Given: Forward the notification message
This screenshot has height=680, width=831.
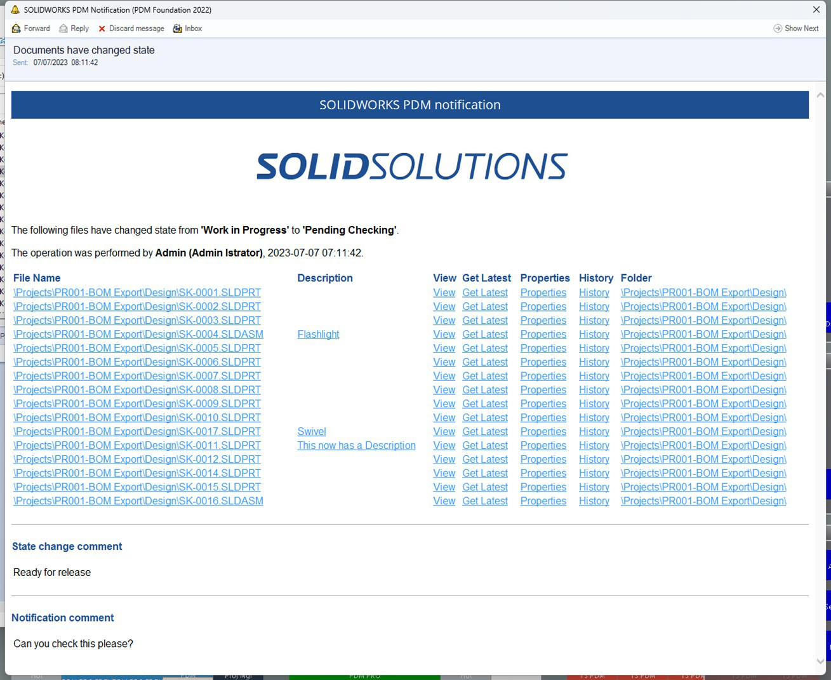Looking at the screenshot, I should coord(30,28).
